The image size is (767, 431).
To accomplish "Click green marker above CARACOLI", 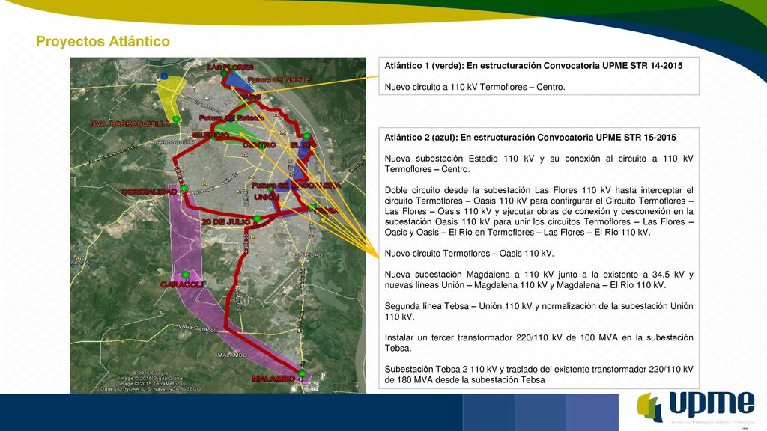I will click(186, 275).
